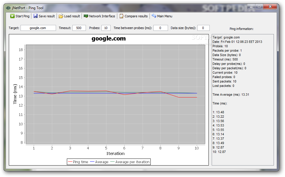
Task: Close the jNetPort Ping Tool window
Action: (270, 7)
